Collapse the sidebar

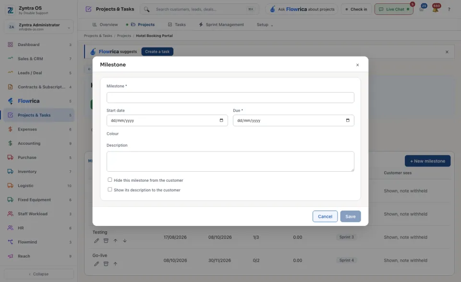(39, 274)
